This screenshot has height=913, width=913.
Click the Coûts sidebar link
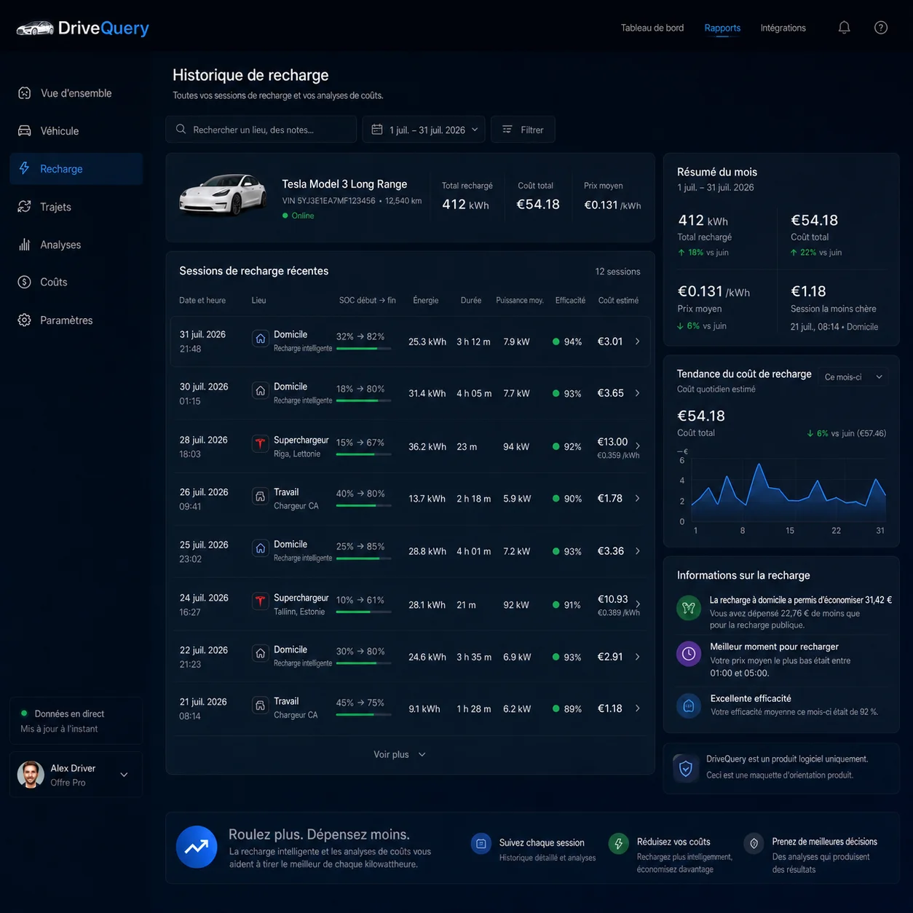click(76, 282)
